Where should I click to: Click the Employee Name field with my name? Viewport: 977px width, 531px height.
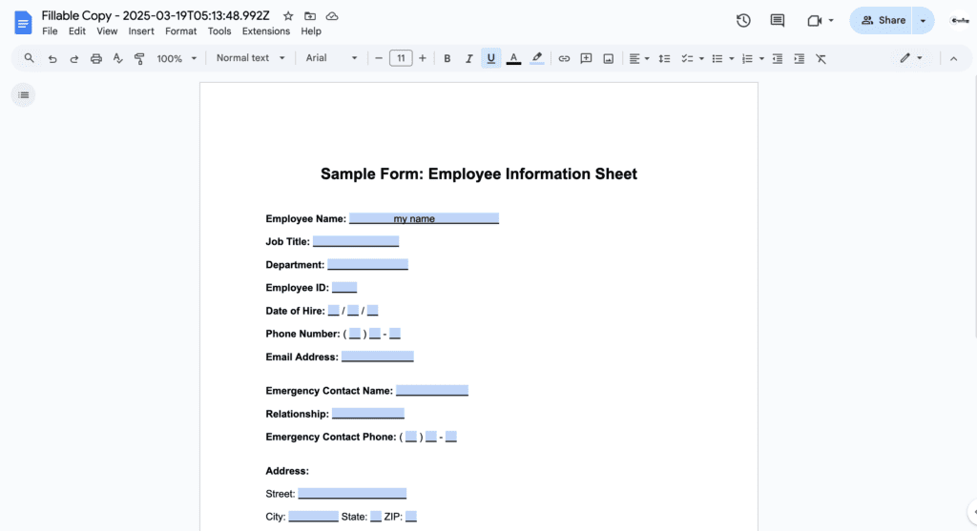coord(424,218)
